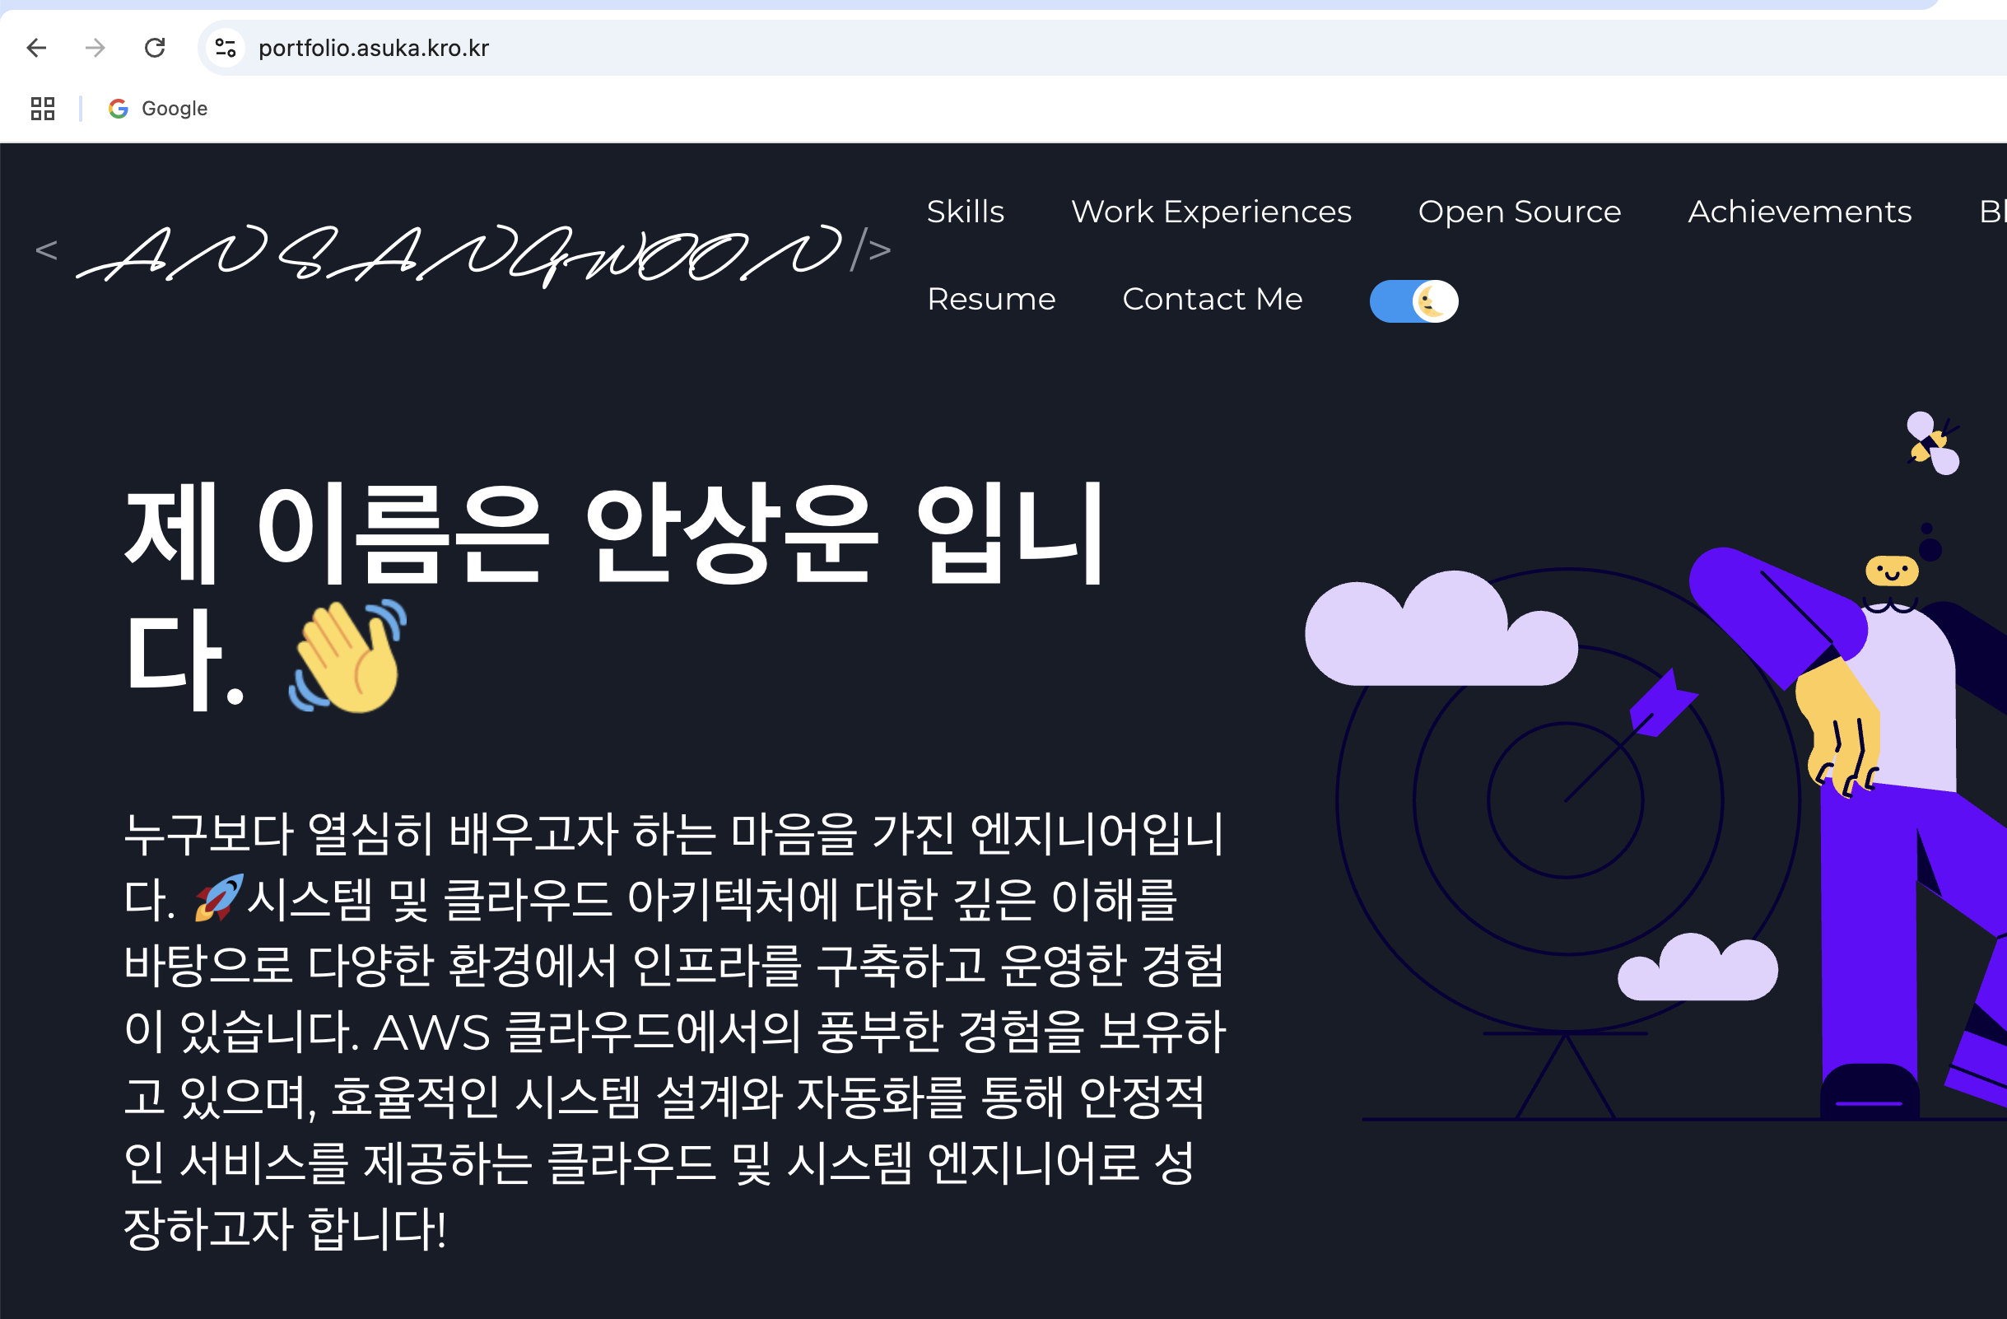Open the site information icon in the address bar
The height and width of the screenshot is (1319, 2007).
[x=226, y=48]
